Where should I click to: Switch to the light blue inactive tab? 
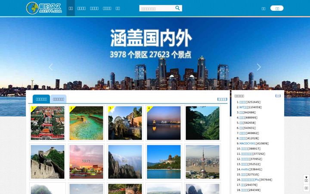pos(58,99)
